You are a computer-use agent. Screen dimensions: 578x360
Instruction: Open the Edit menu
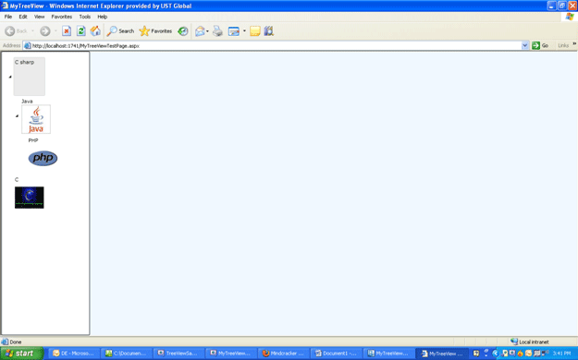tap(23, 17)
